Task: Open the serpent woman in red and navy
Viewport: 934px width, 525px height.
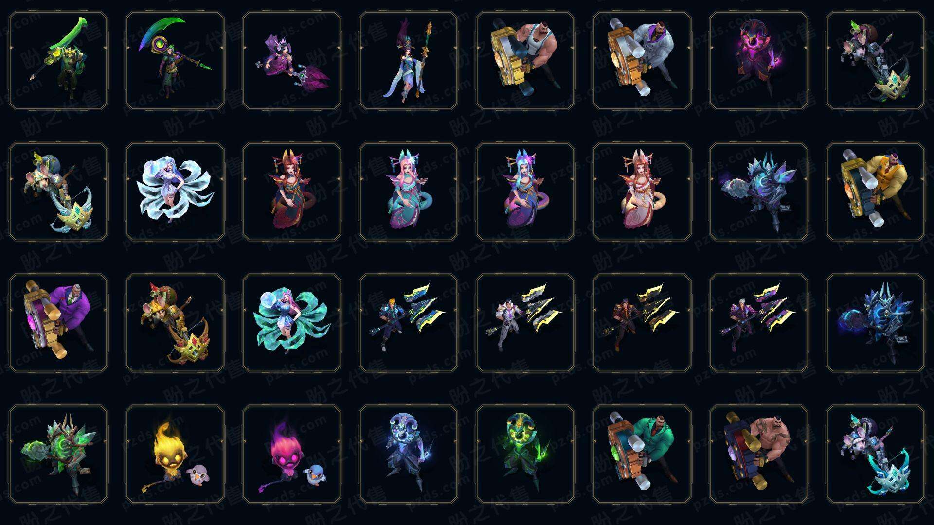Action: (292, 192)
